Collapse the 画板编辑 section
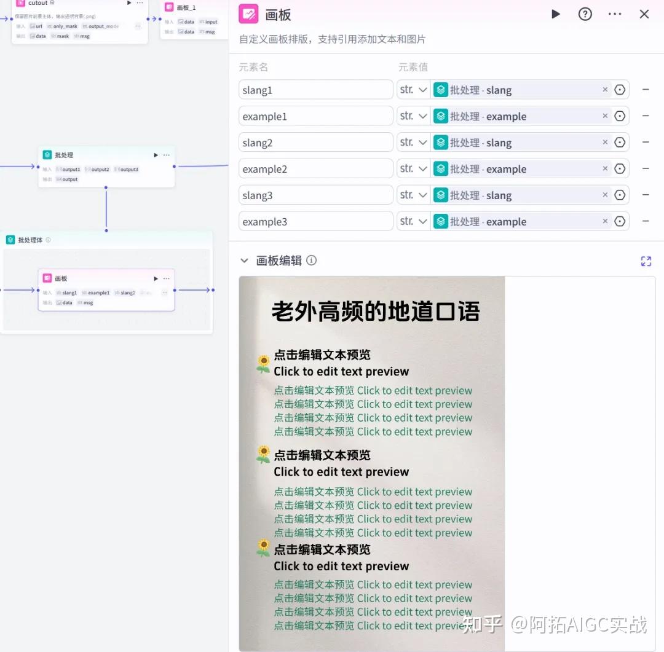The height and width of the screenshot is (652, 664). 244,261
